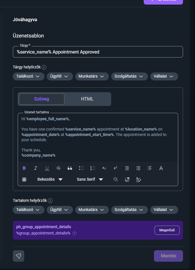This screenshot has width=195, height=270.
Task: Create a bulleted list
Action: pyautogui.click(x=81, y=168)
